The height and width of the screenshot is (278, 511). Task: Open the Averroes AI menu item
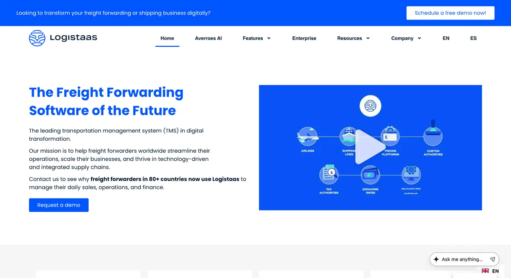(x=208, y=38)
